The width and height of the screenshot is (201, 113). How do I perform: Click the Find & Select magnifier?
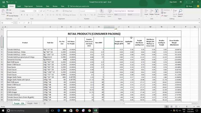pyautogui.click(x=180, y=11)
